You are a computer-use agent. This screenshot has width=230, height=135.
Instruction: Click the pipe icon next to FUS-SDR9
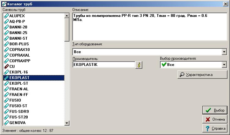[x=6, y=111]
